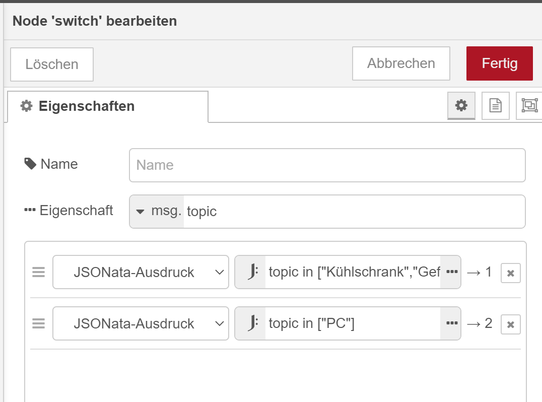The height and width of the screenshot is (402, 542).
Task: Focus the Name input field
Action: pyautogui.click(x=327, y=165)
